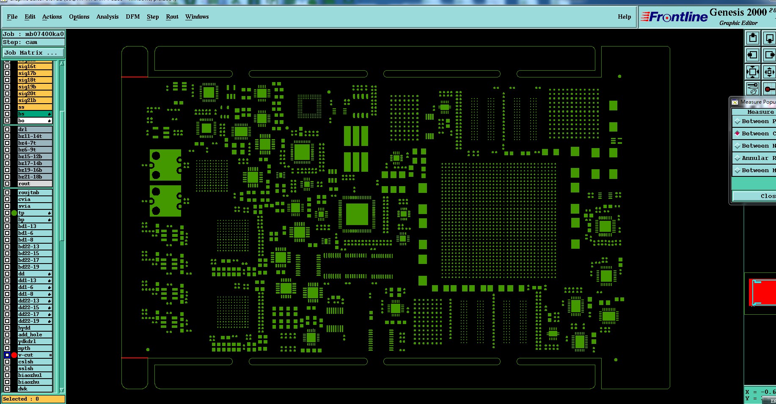Click the hand icon on the bo layer
Screen dimensions: 776x404
50,121
